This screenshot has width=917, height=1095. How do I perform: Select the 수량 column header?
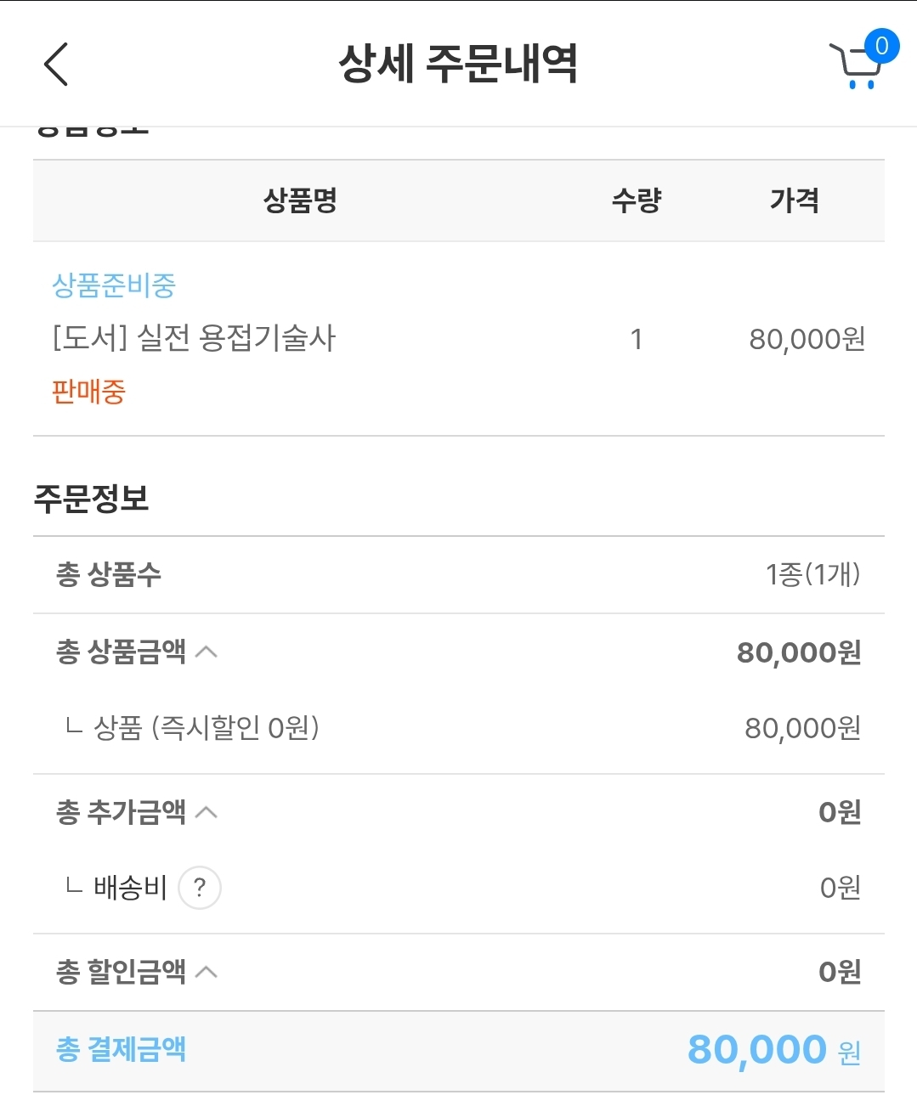coord(637,200)
